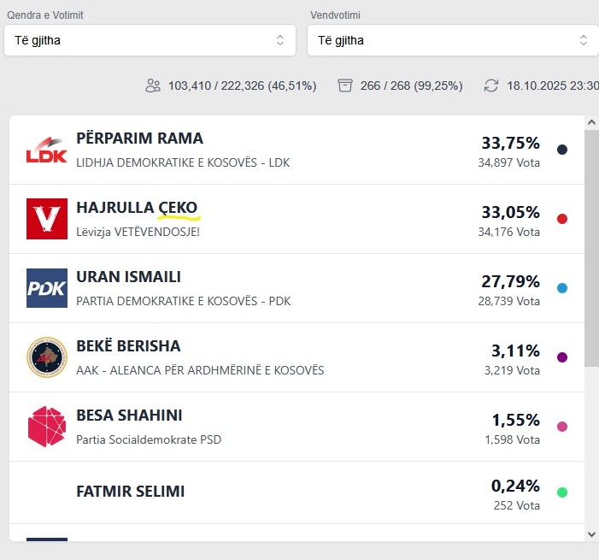
Task: Click the blue dot for PDK
Action: (x=562, y=288)
